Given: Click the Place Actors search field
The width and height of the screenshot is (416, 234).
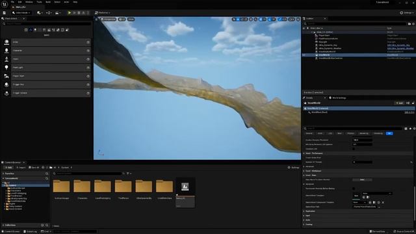Looking at the screenshot, I should pyautogui.click(x=47, y=23).
